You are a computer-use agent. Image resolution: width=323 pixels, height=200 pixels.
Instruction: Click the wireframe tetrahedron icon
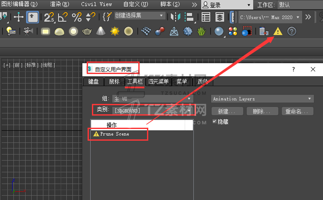174,32
